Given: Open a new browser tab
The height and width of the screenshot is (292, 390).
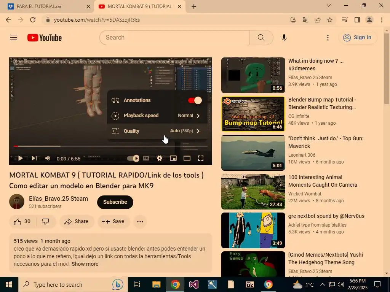Looking at the screenshot, I should pyautogui.click(x=194, y=6).
